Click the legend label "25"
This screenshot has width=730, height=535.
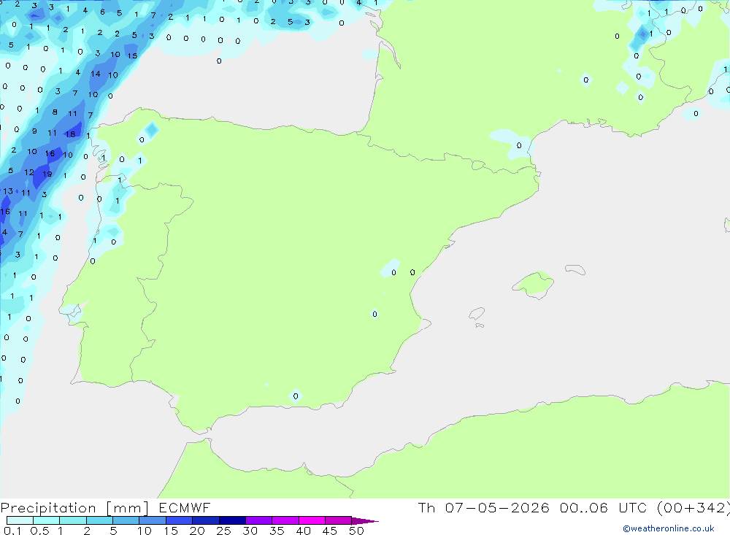(224, 531)
